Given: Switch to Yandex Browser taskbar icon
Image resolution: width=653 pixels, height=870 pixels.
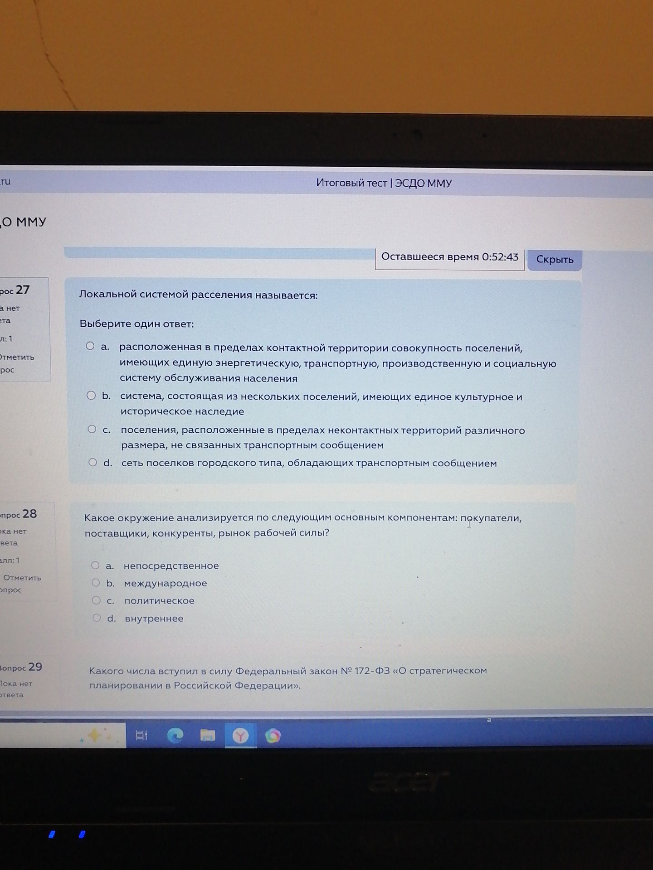Looking at the screenshot, I should pyautogui.click(x=240, y=736).
